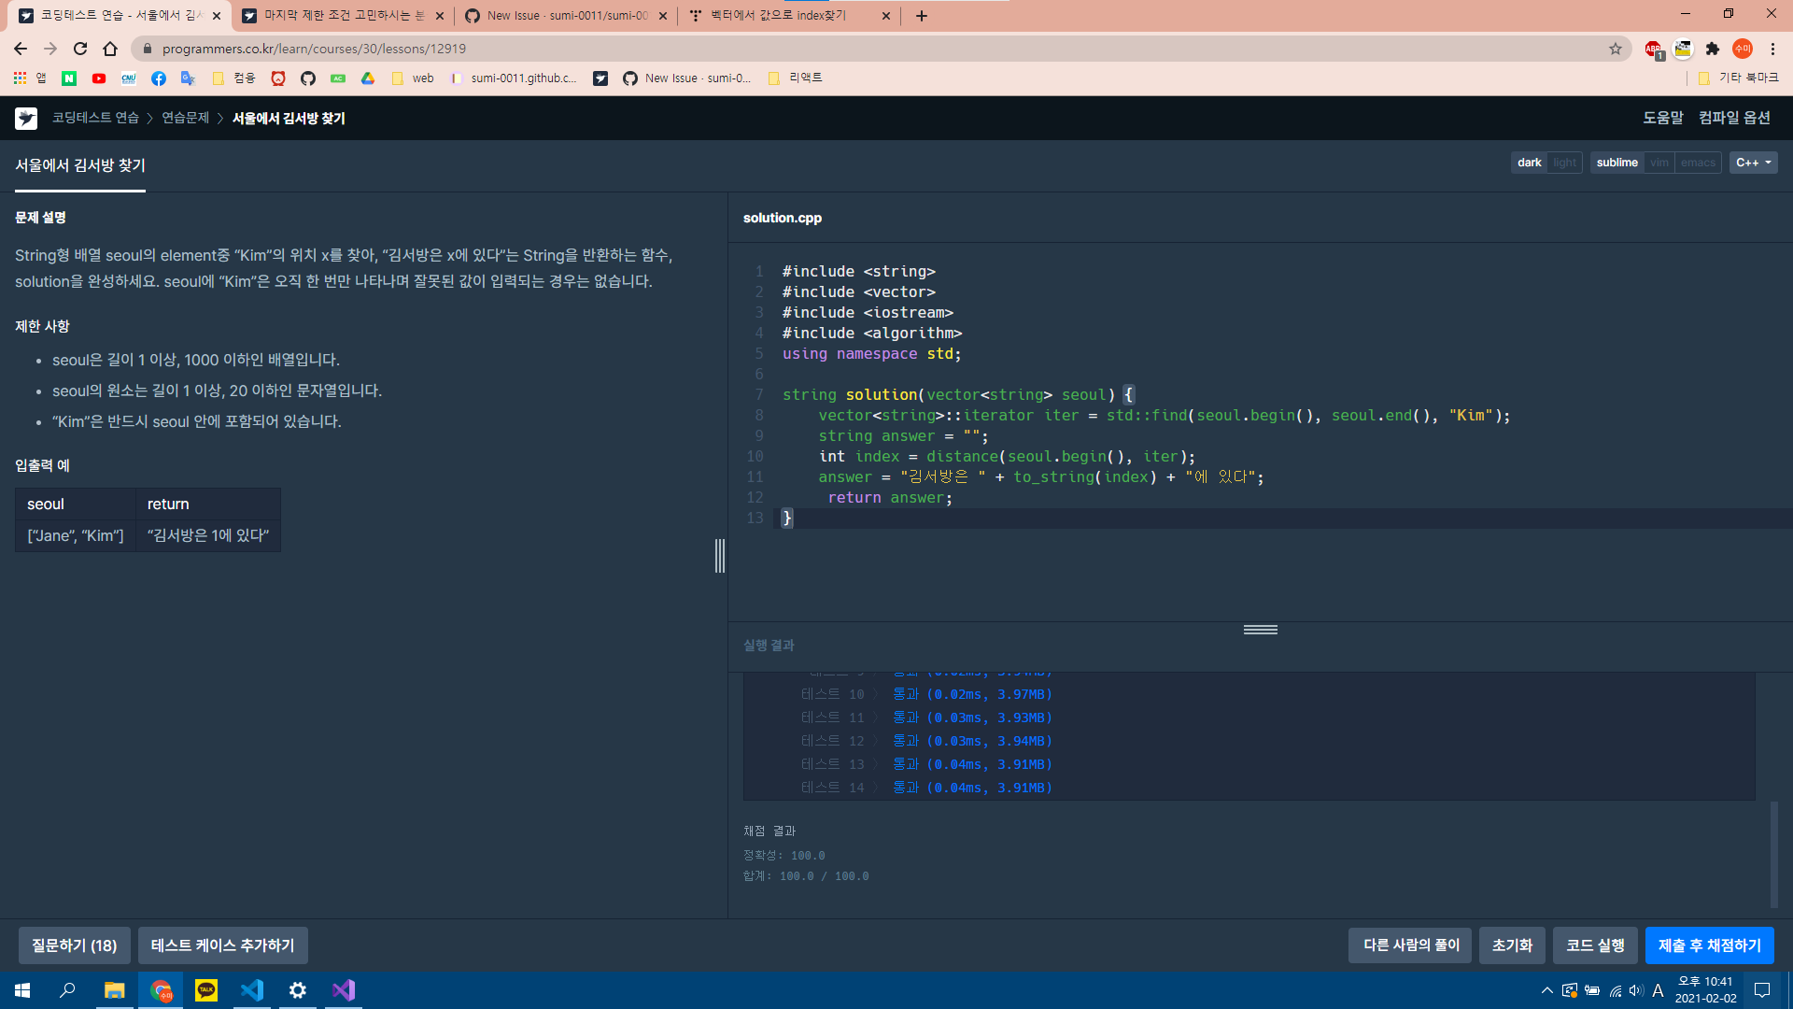
Task: Switch to the New Issue GitHub tab
Action: click(x=566, y=16)
